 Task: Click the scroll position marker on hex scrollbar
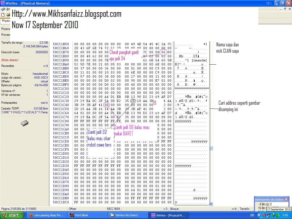coord(211,148)
